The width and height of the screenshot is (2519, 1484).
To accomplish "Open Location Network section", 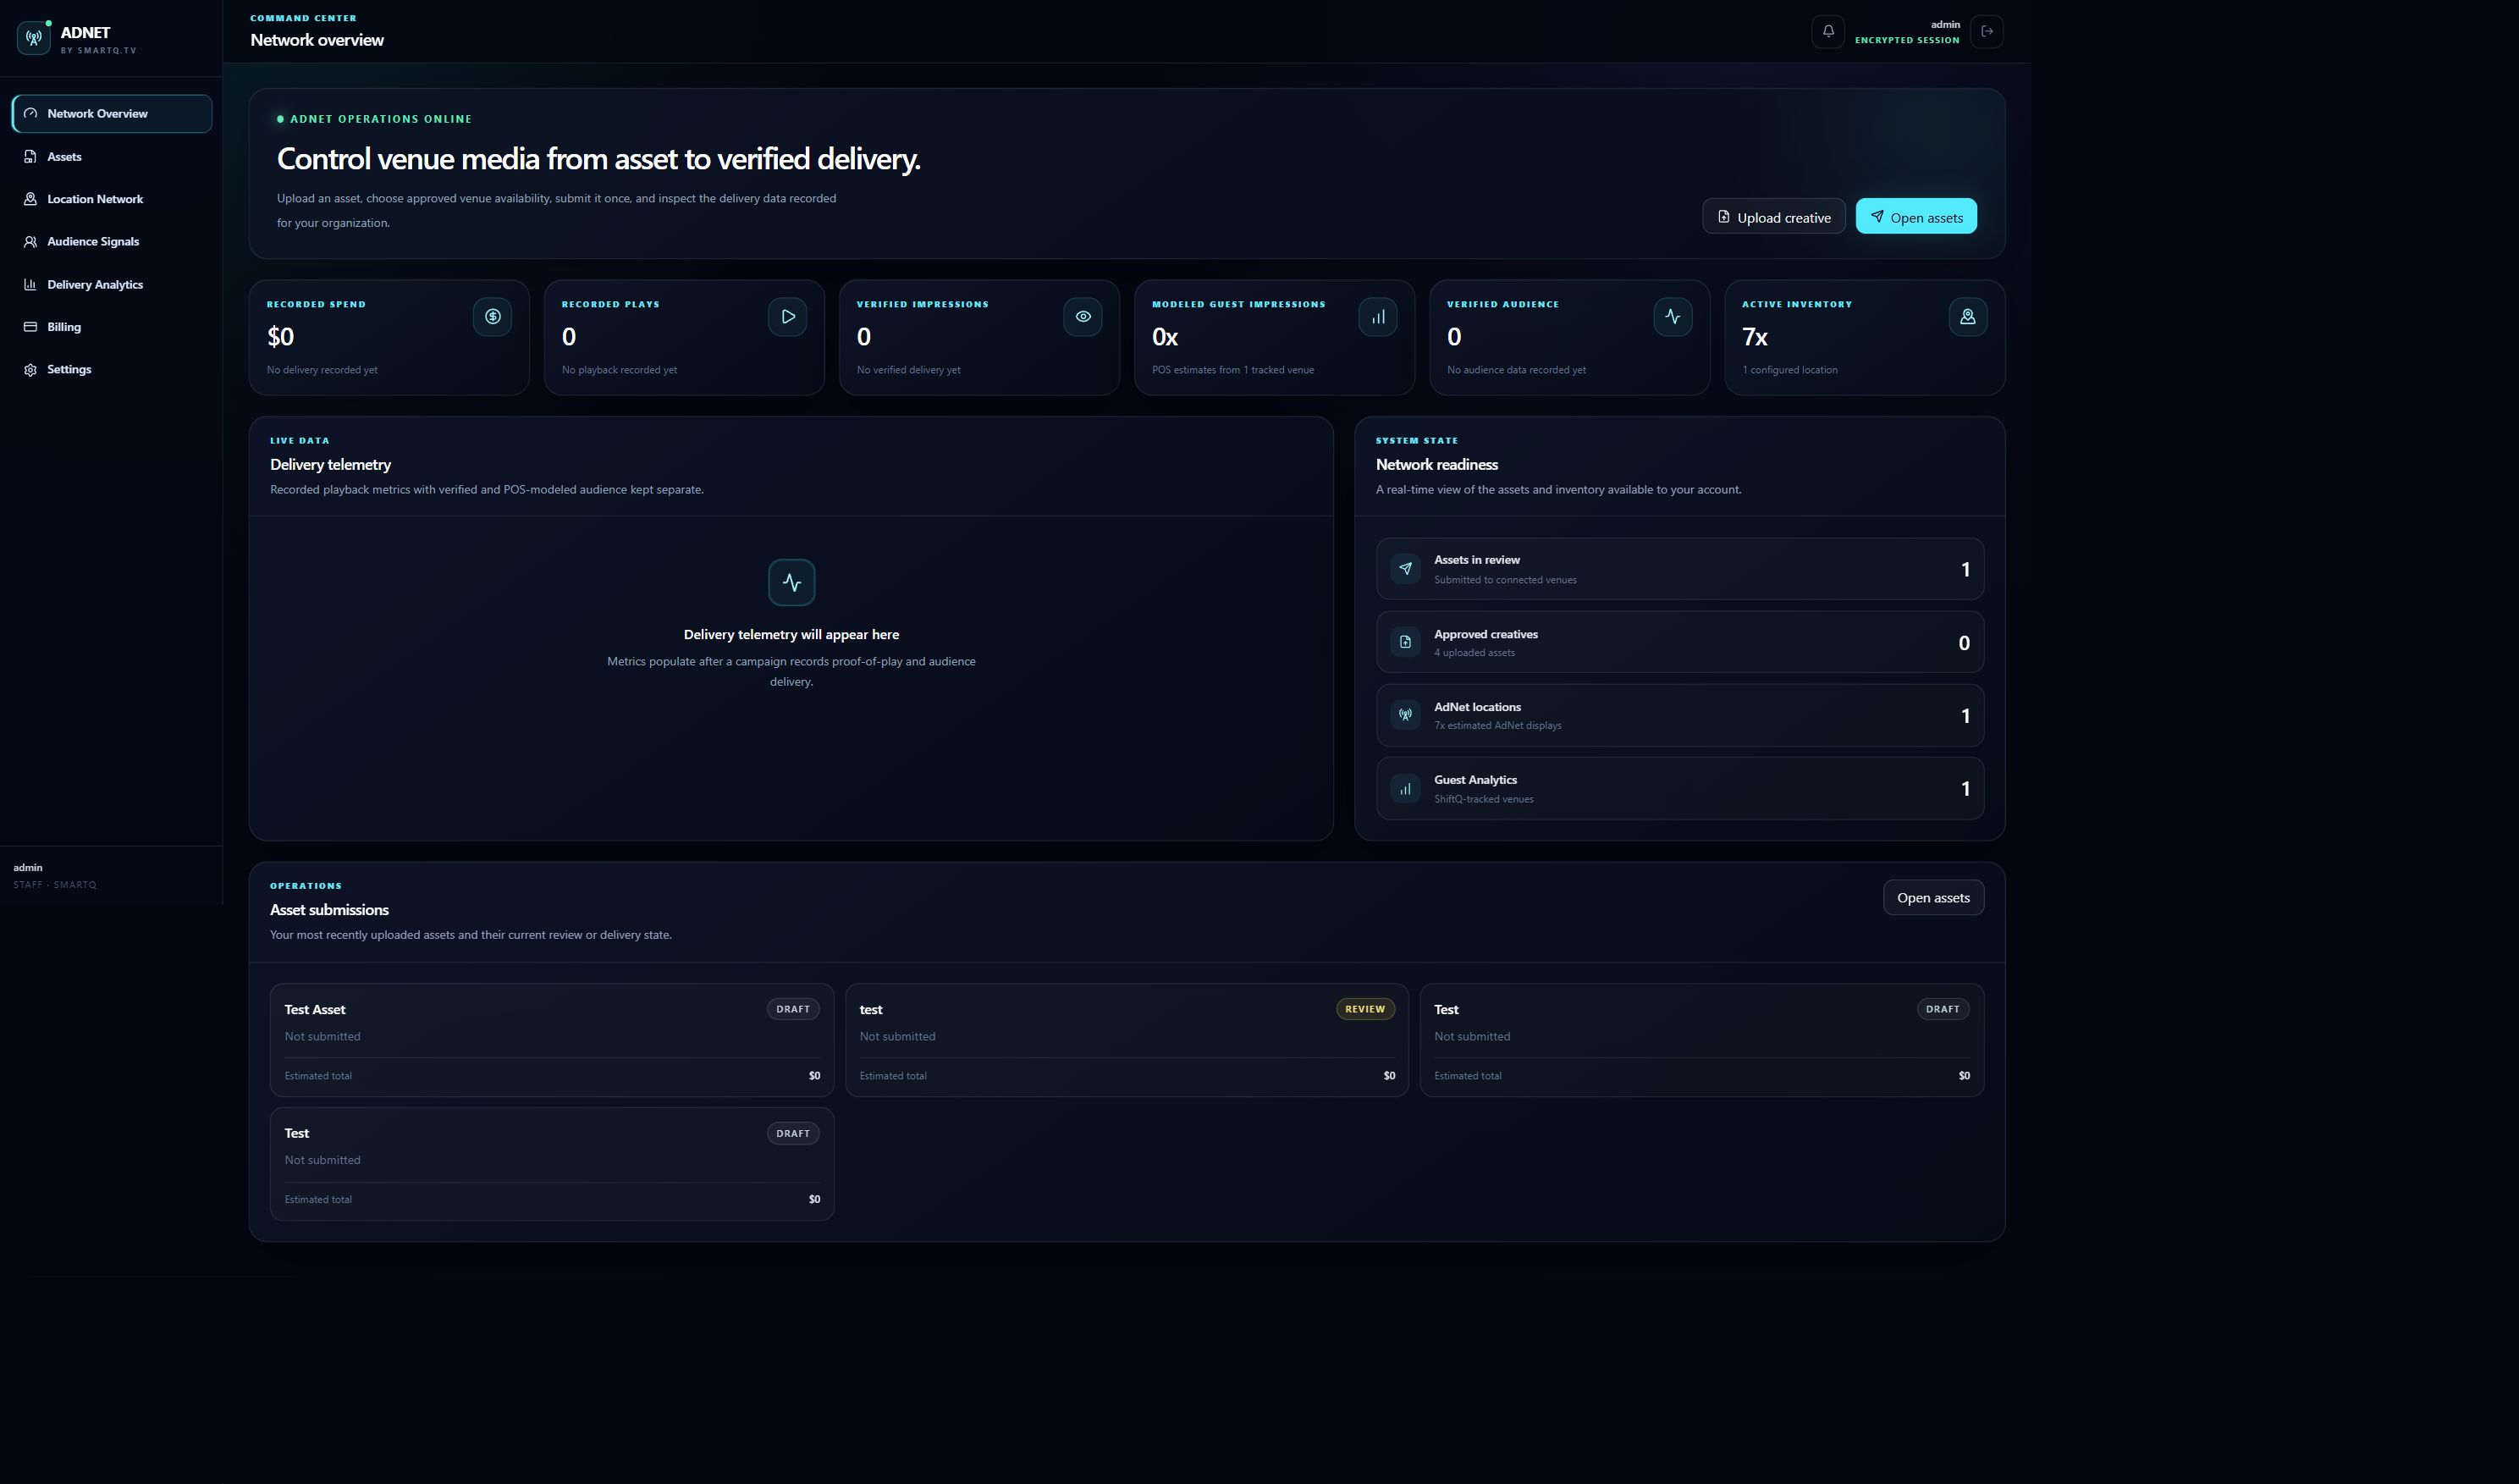I will [112, 199].
